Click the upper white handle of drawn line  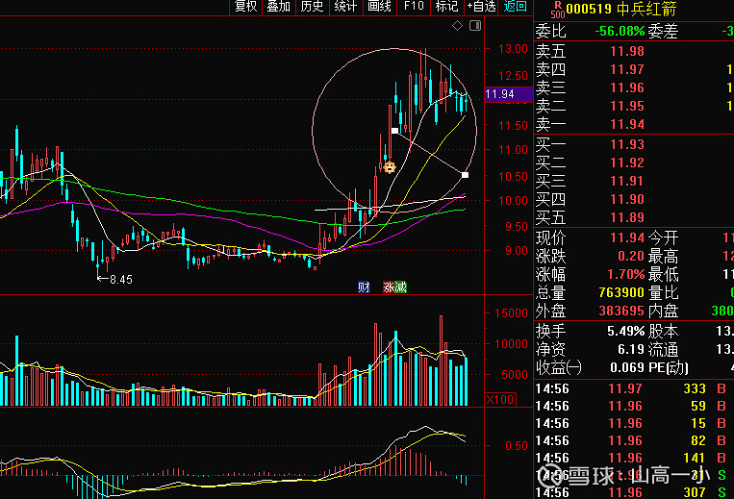tap(394, 131)
